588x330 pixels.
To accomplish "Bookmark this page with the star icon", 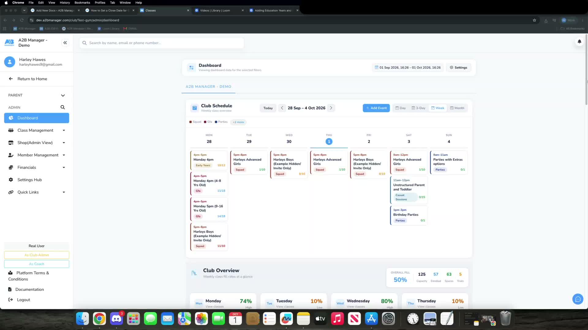I will point(534,20).
